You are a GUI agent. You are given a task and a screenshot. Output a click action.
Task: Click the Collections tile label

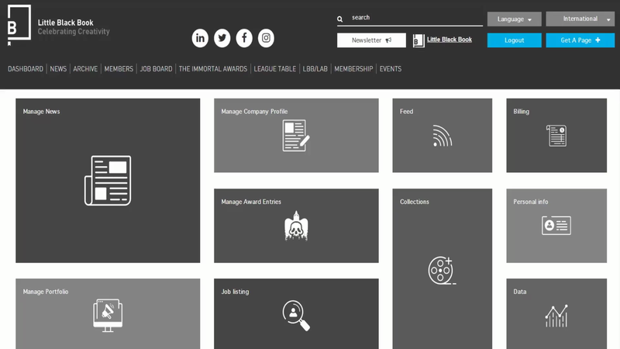click(415, 202)
